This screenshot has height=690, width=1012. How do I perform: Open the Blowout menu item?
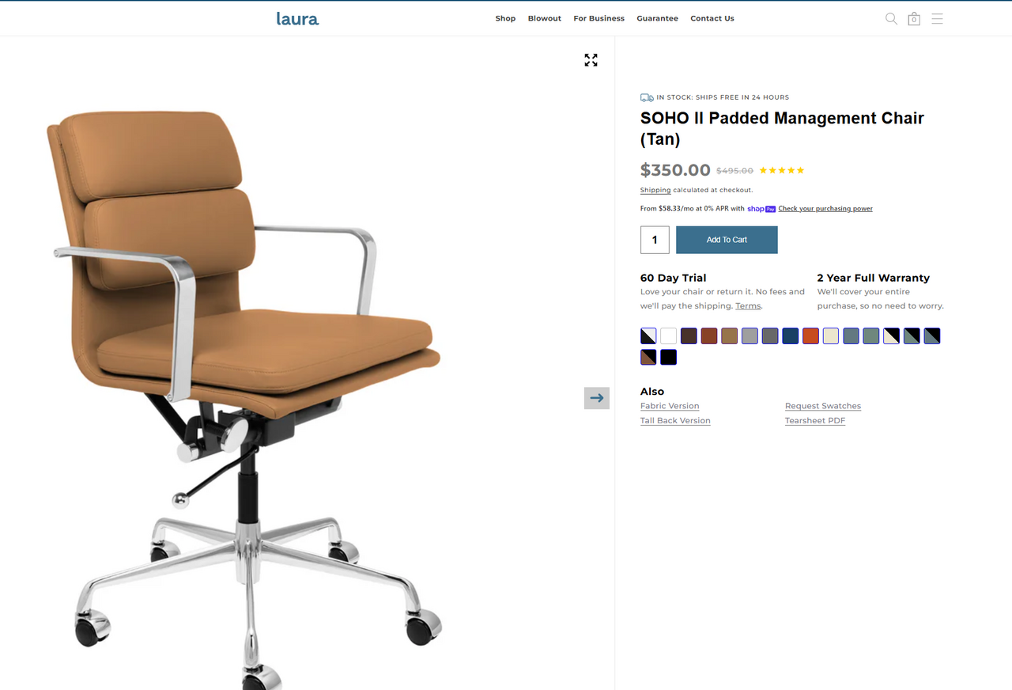pos(545,18)
